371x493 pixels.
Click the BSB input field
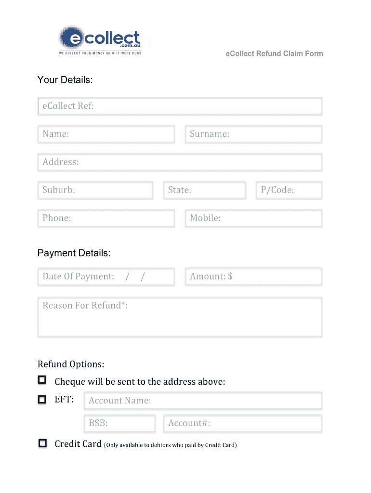click(119, 424)
